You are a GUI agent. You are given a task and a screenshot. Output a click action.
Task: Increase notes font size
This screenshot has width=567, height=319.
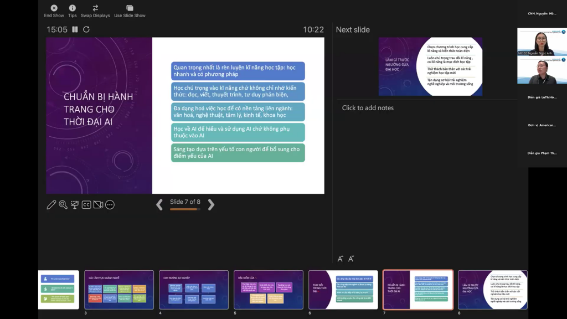click(340, 259)
